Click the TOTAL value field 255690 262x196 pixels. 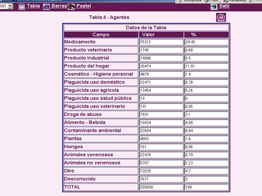(161, 187)
